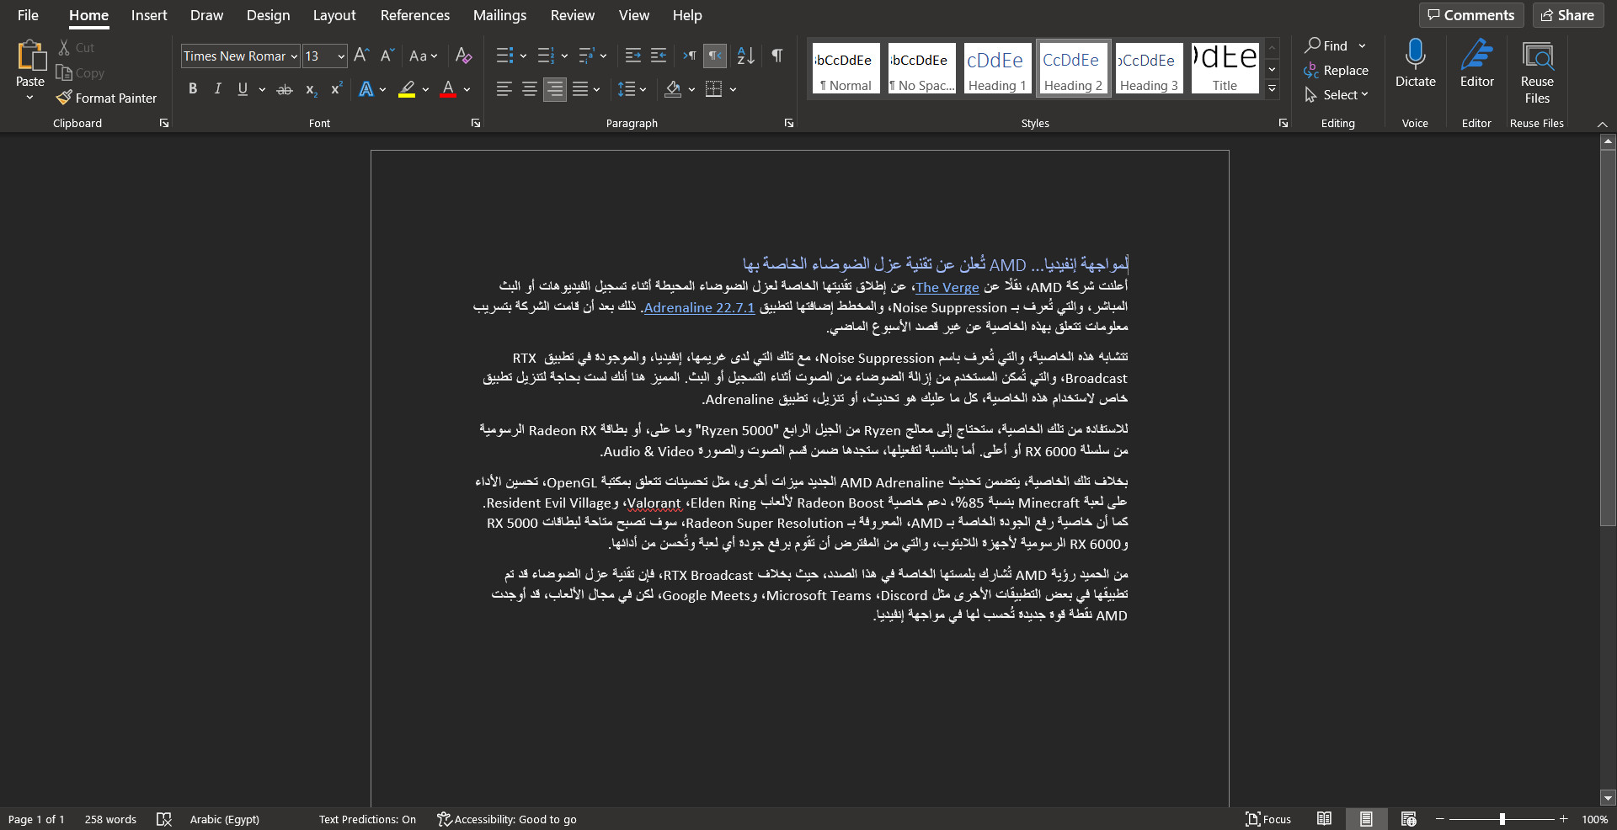Open the Review ribbon tab
This screenshot has width=1617, height=830.
[572, 15]
